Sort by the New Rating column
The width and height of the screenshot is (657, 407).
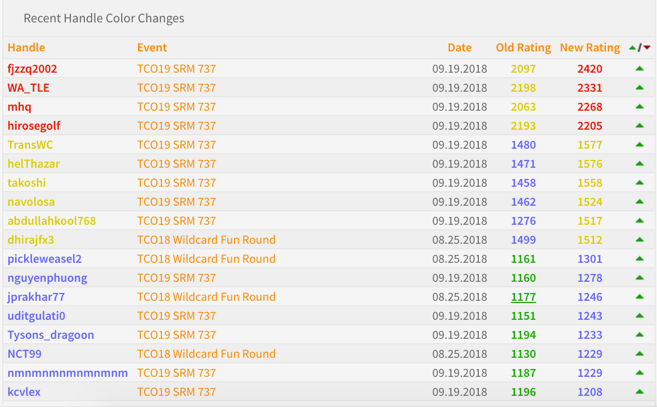click(590, 48)
